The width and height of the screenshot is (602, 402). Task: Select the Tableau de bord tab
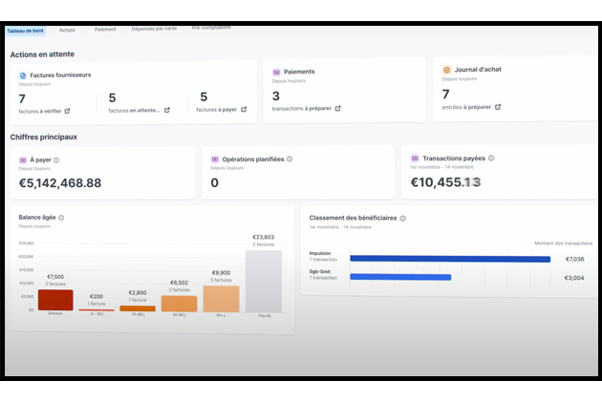point(25,30)
